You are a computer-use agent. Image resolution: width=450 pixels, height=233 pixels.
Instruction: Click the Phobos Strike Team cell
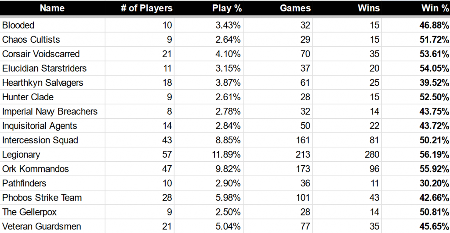(x=42, y=198)
